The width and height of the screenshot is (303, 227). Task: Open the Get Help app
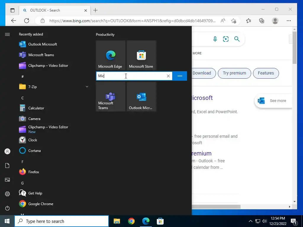(54, 193)
